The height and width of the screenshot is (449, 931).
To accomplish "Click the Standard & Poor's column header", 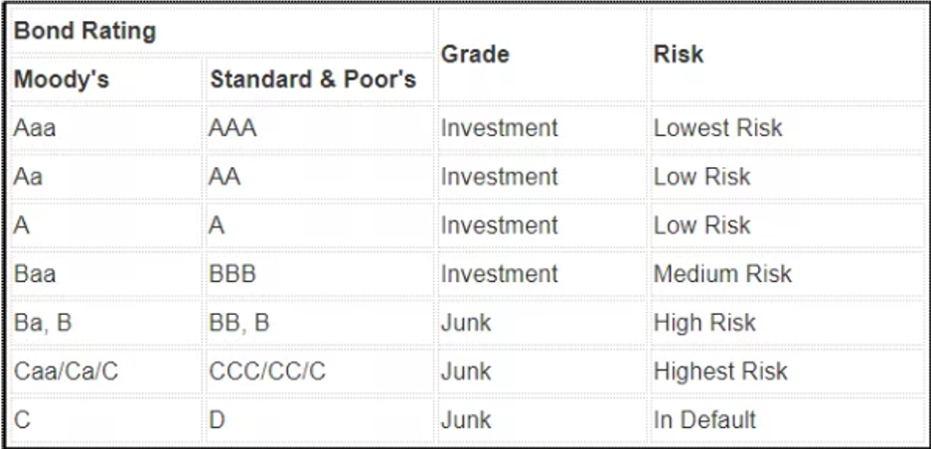I will [x=312, y=79].
